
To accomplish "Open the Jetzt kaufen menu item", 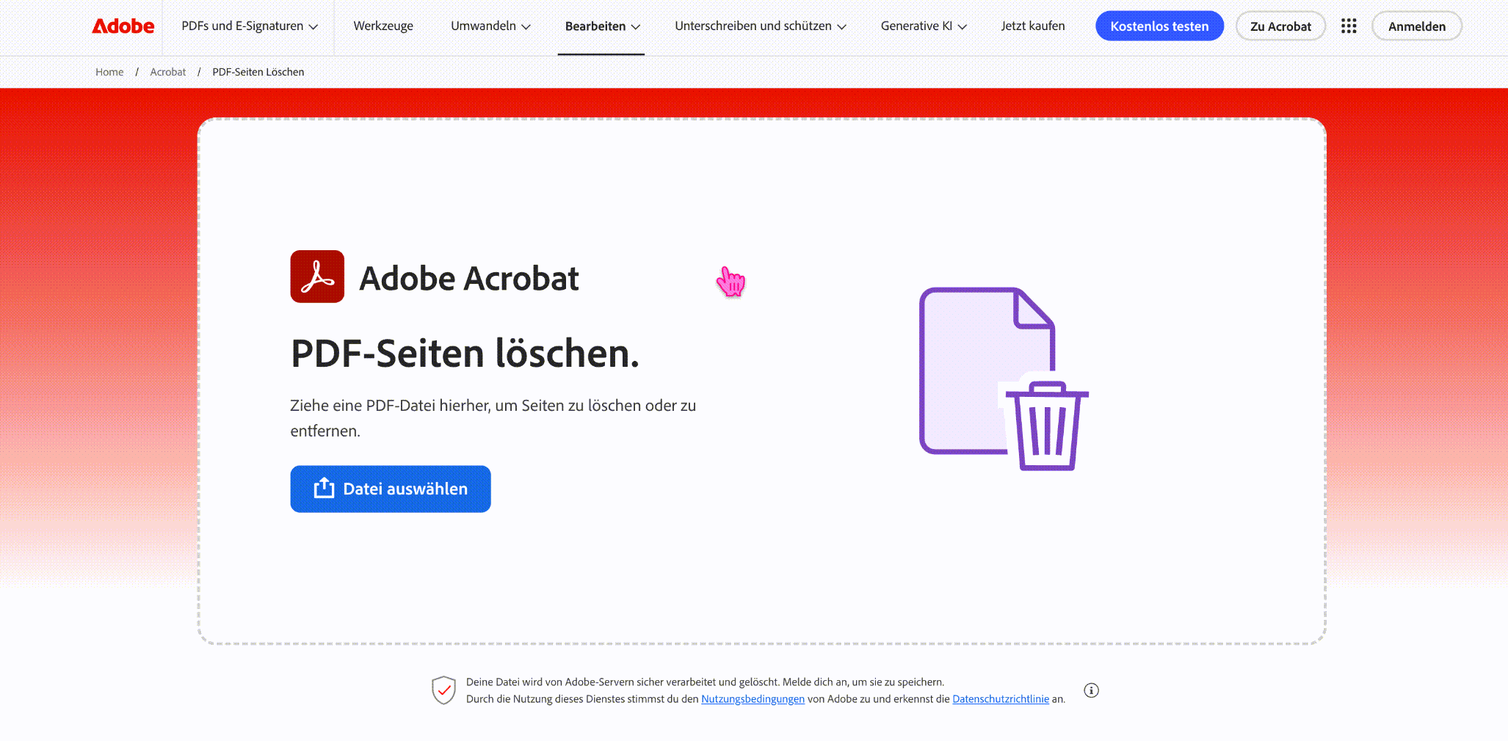I will coord(1033,26).
